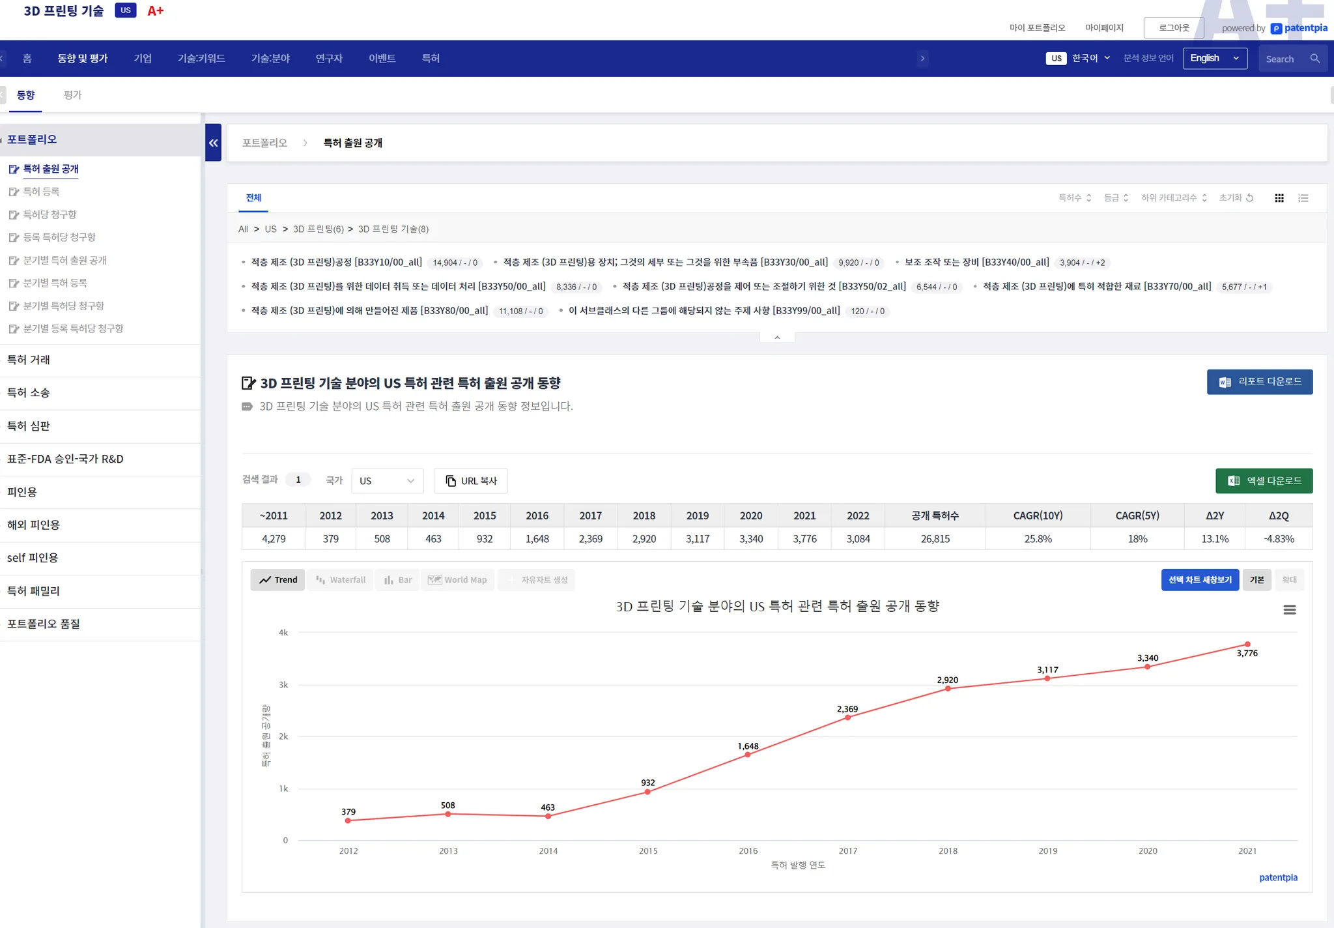This screenshot has width=1334, height=928.
Task: Switch chart to Bar view
Action: coord(398,580)
